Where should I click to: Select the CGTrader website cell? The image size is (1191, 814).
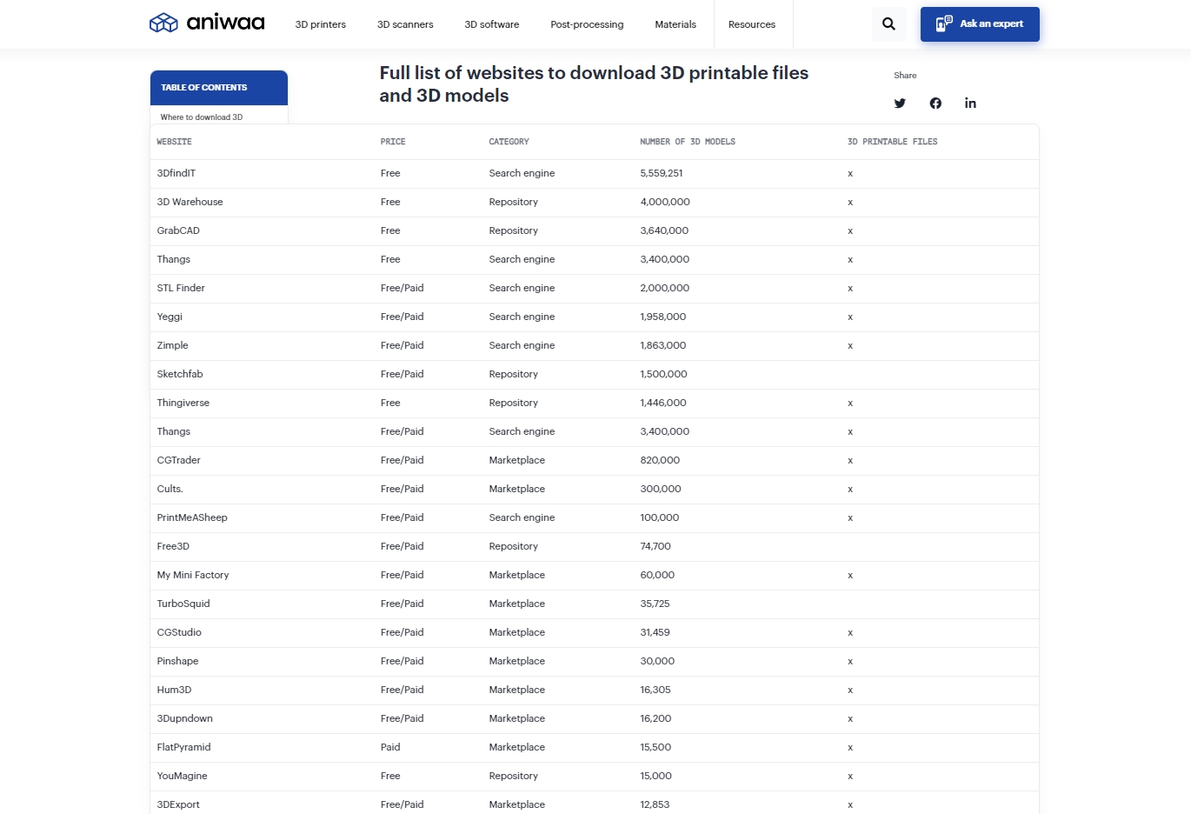178,460
